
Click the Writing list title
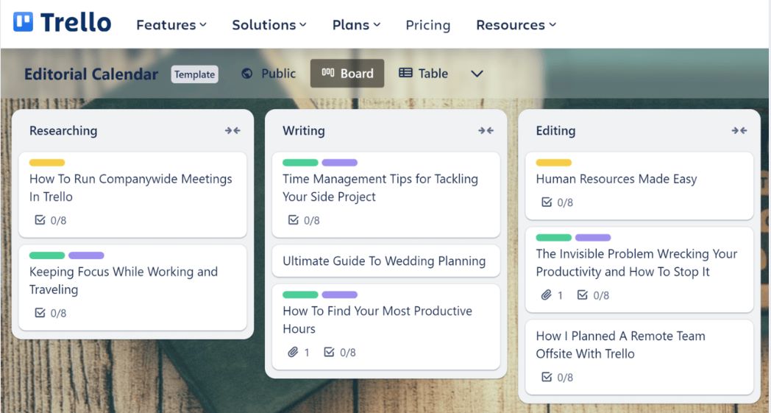(303, 131)
